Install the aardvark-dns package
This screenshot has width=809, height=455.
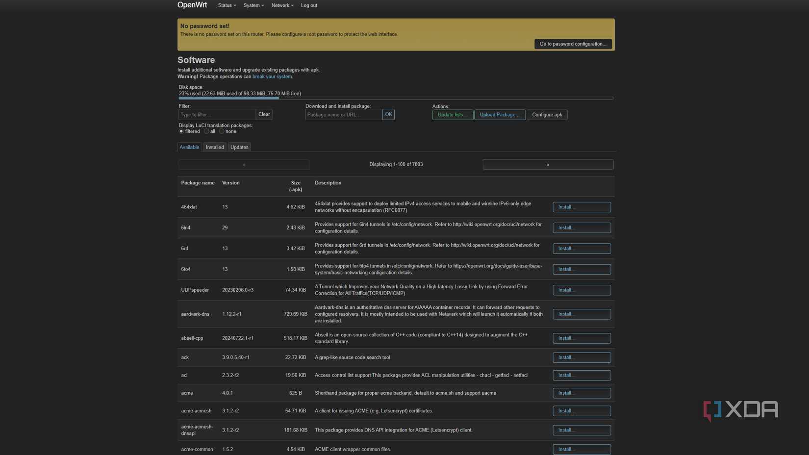pyautogui.click(x=581, y=314)
